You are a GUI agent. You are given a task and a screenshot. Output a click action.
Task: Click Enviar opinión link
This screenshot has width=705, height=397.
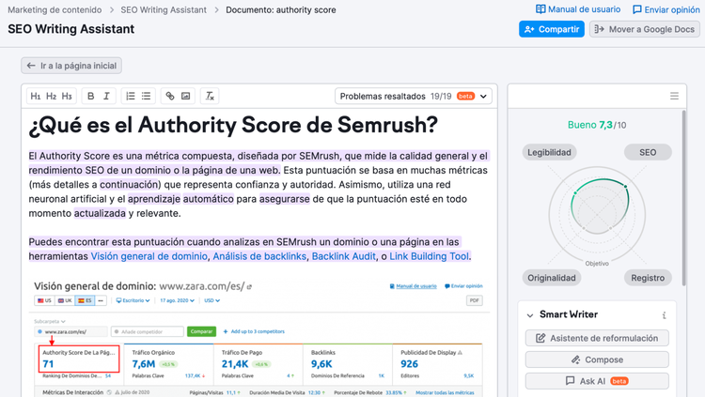pos(666,9)
